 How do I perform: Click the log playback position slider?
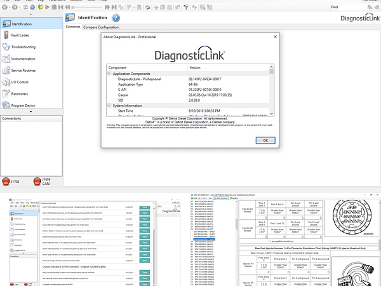(x=88, y=7)
